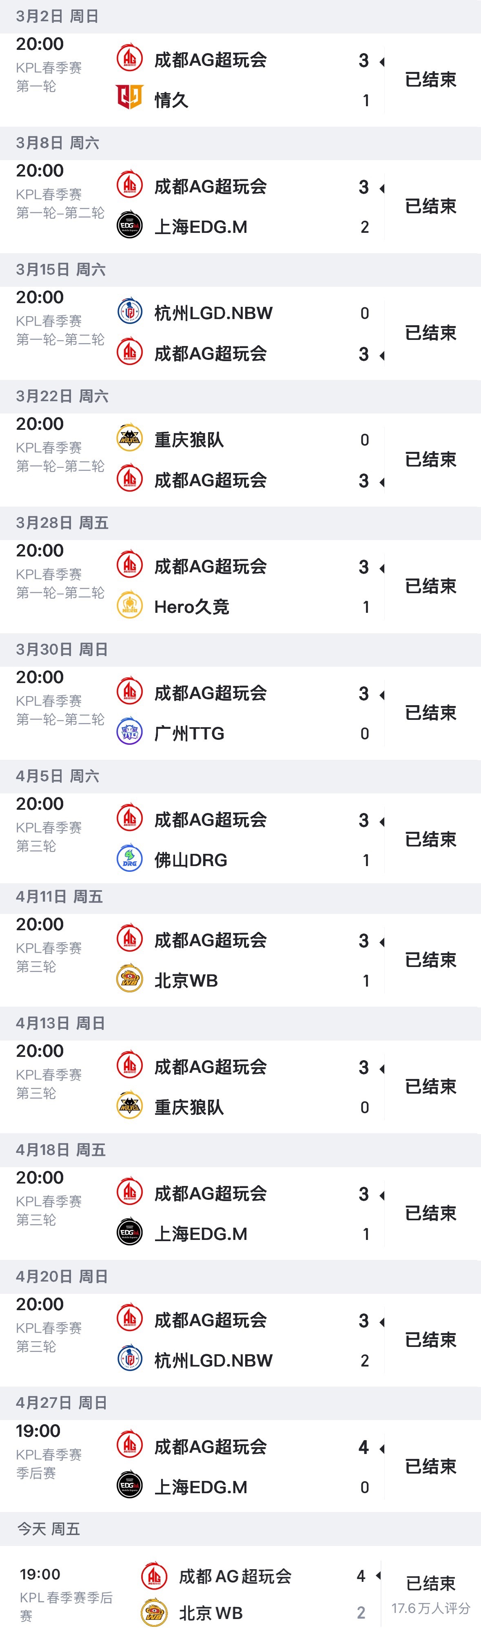Screen dimensions: 481x1637
Task: Open 已结束 status for April 5 match
Action: 431,839
